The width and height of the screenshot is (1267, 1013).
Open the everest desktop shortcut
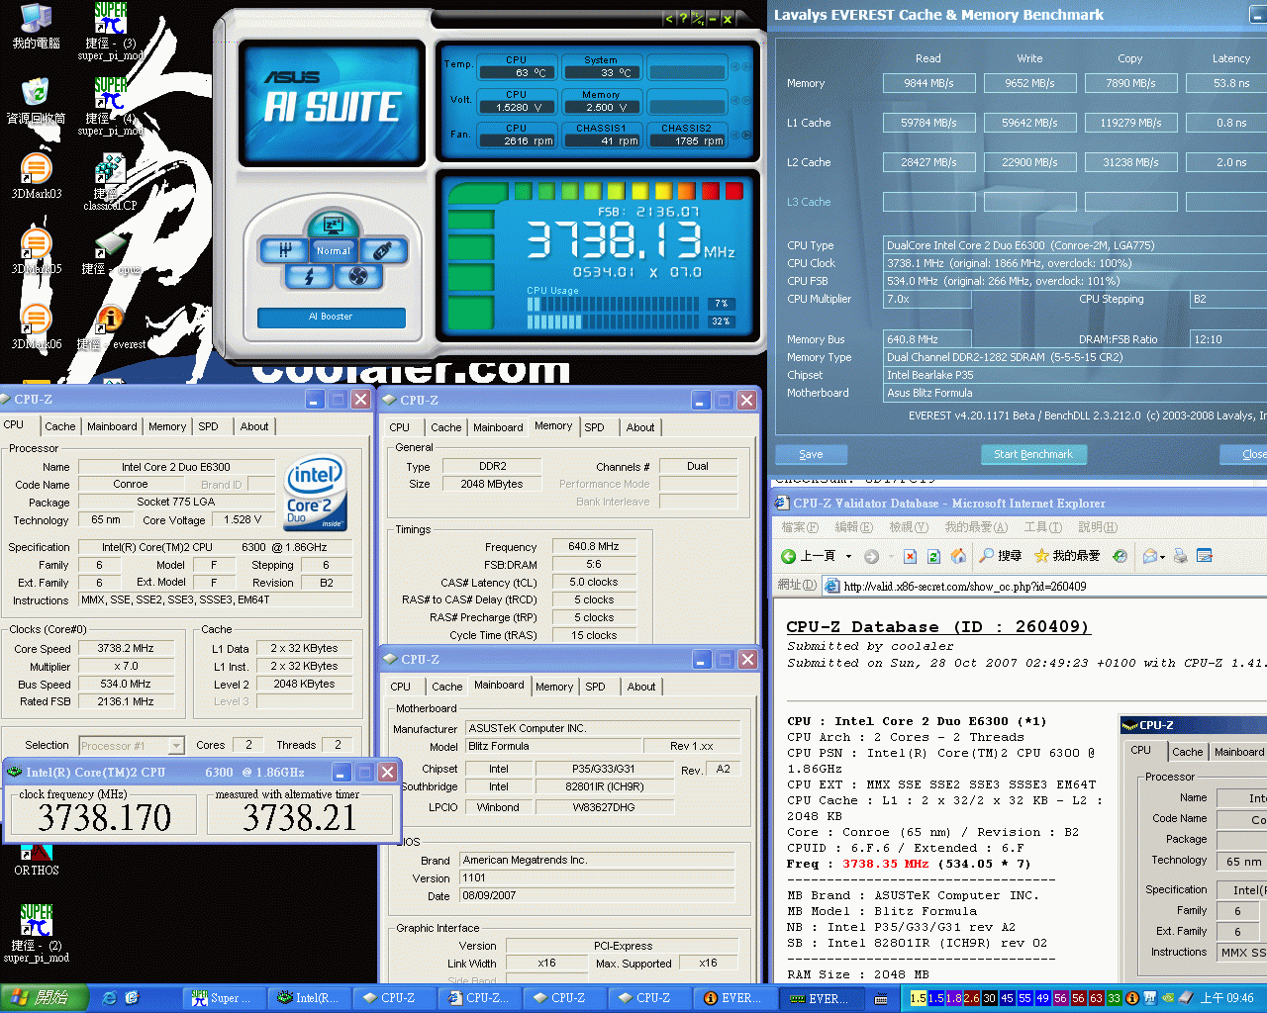click(x=111, y=326)
